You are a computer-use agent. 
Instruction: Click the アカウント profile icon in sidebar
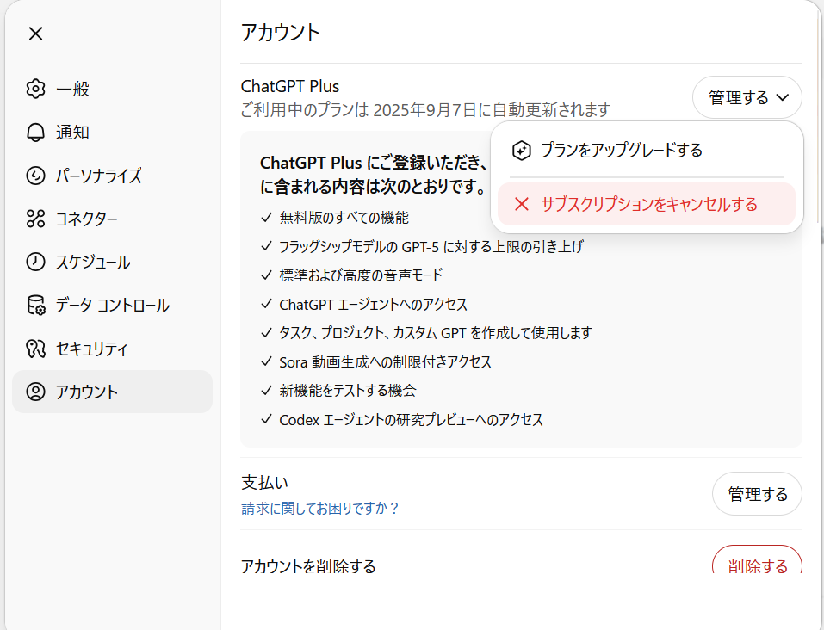(36, 392)
